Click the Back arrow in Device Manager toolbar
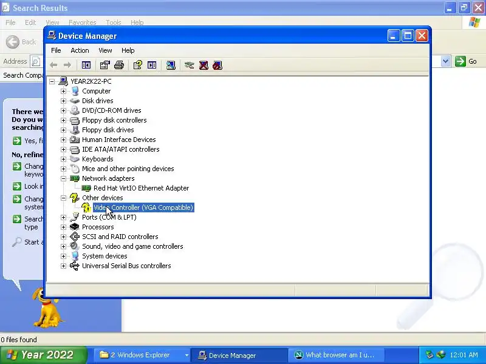Image resolution: width=486 pixels, height=364 pixels. click(53, 65)
